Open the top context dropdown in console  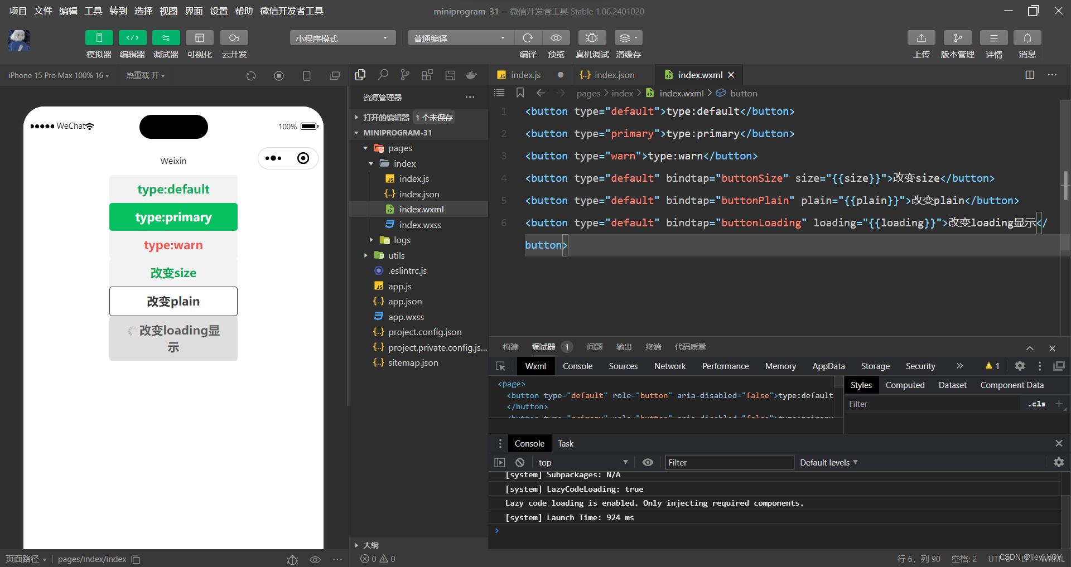click(x=582, y=462)
